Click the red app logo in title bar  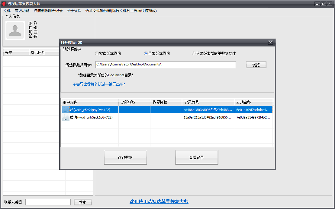pyautogui.click(x=4, y=4)
